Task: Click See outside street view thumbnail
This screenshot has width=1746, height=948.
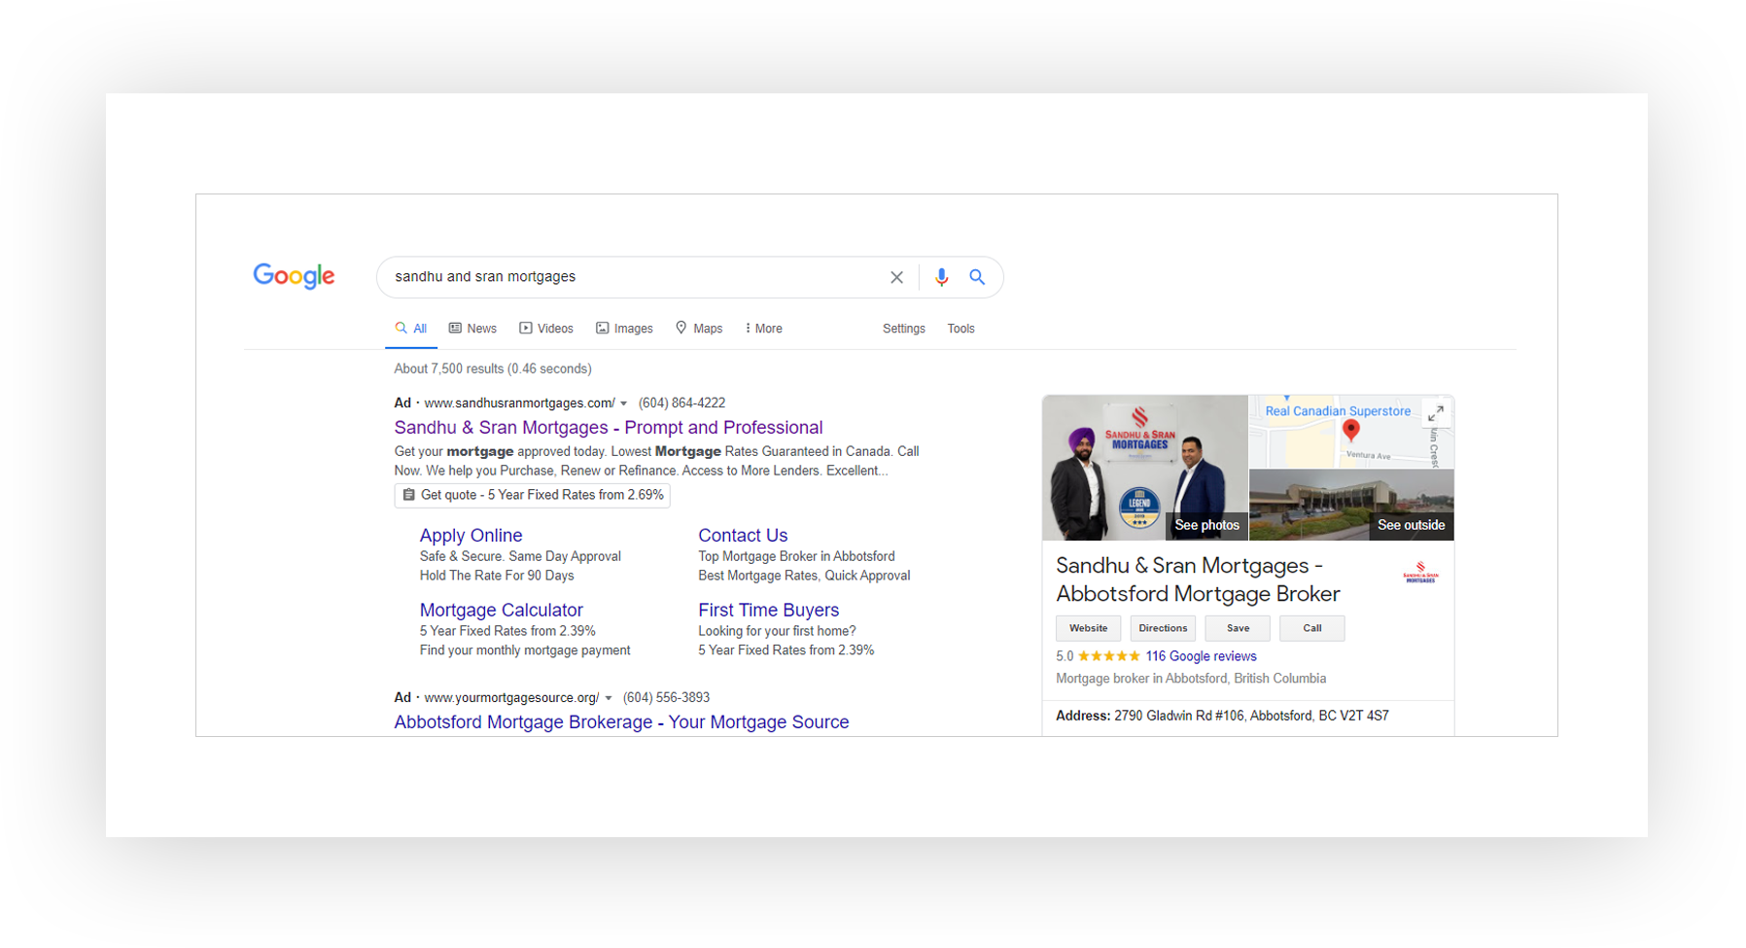Action: point(1411,525)
